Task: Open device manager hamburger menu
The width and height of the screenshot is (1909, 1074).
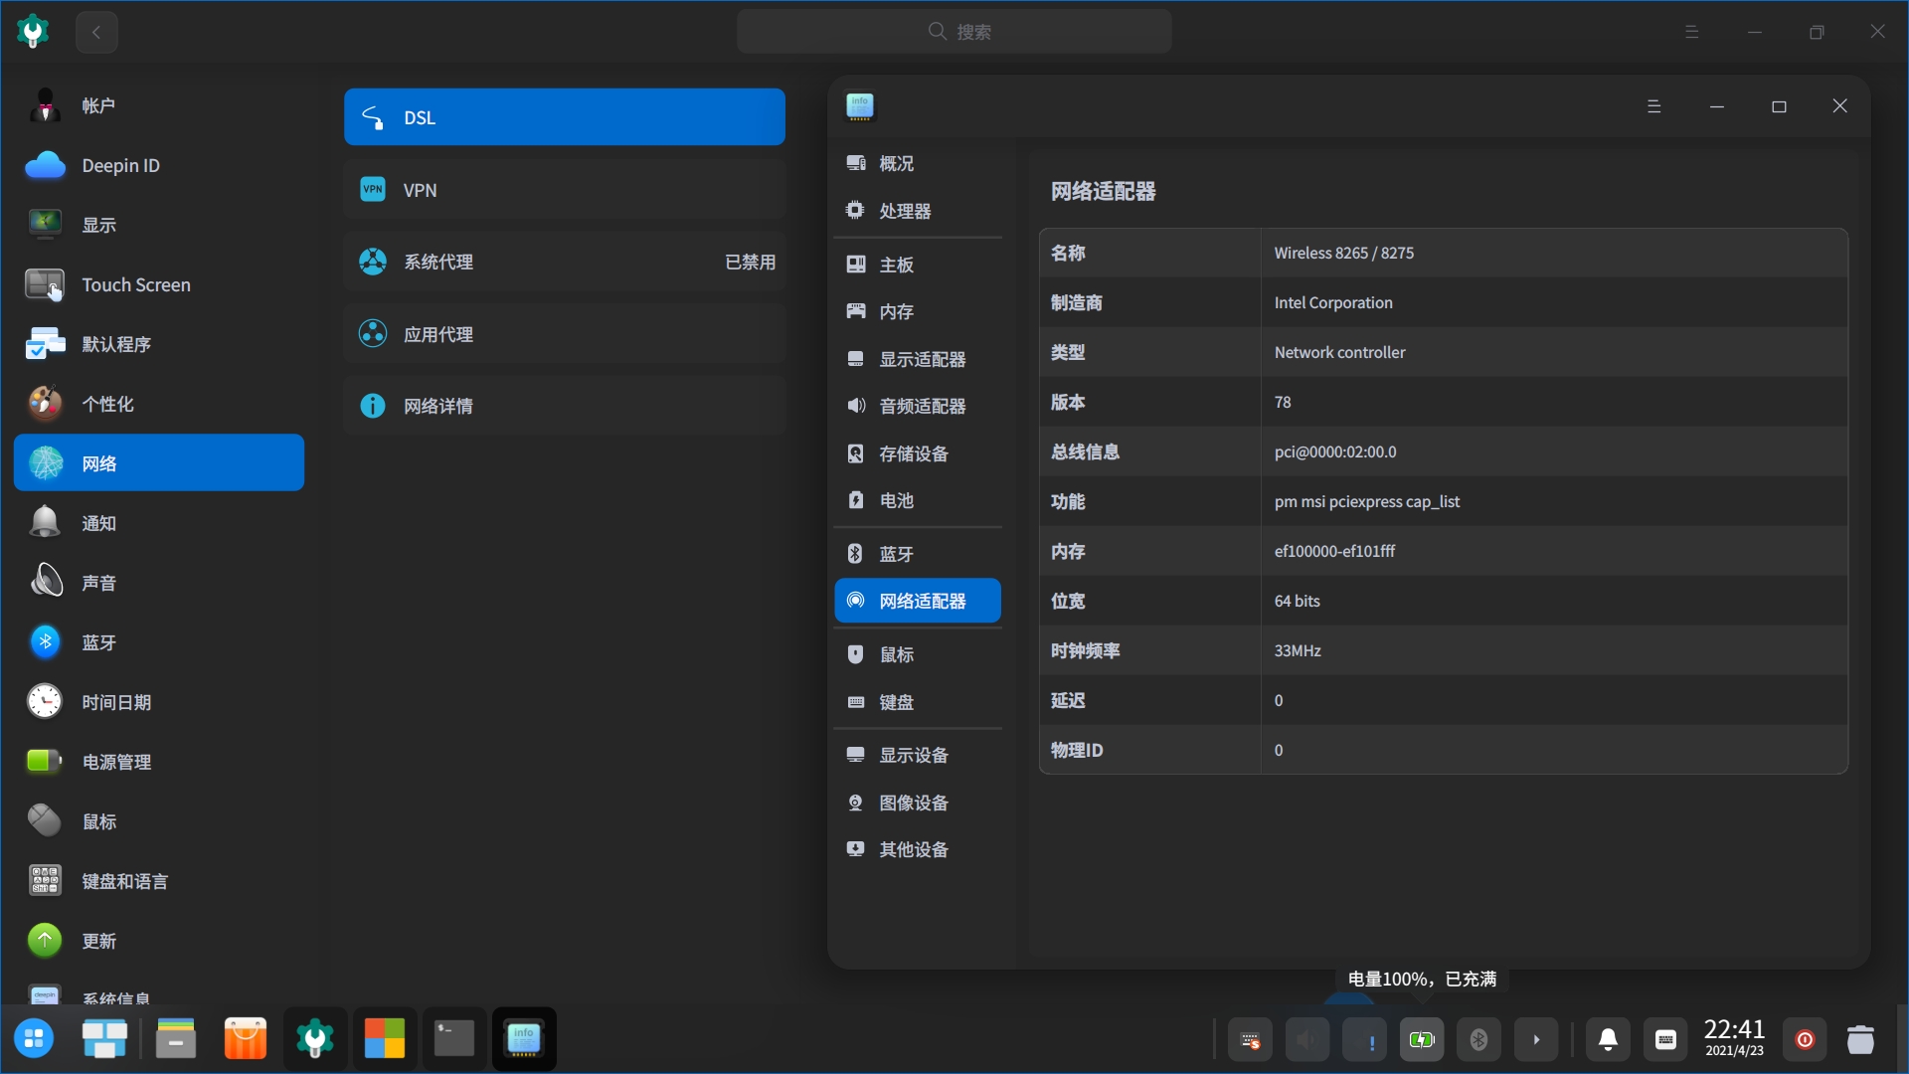Action: click(x=1653, y=106)
